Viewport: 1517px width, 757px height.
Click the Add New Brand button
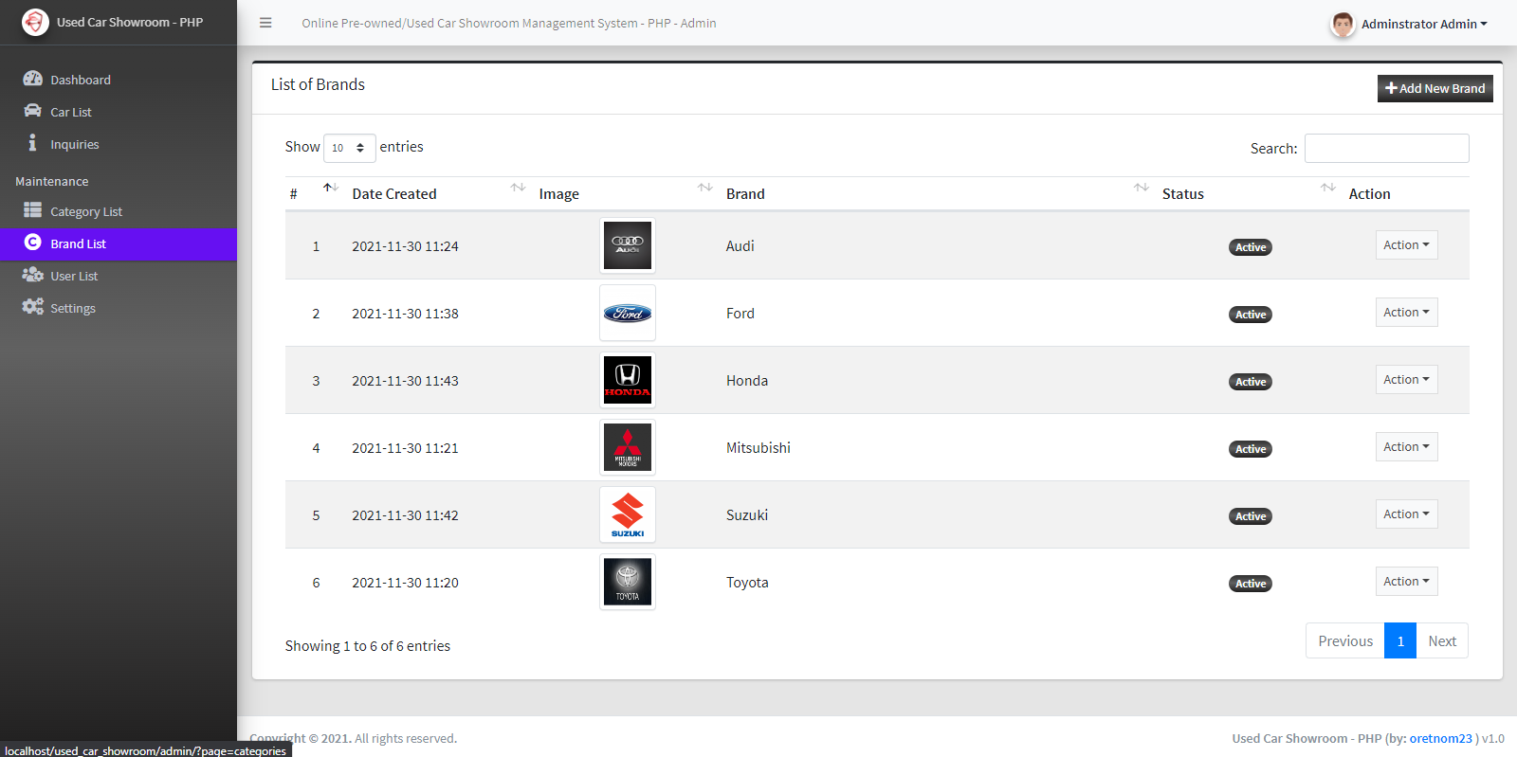[x=1435, y=88]
